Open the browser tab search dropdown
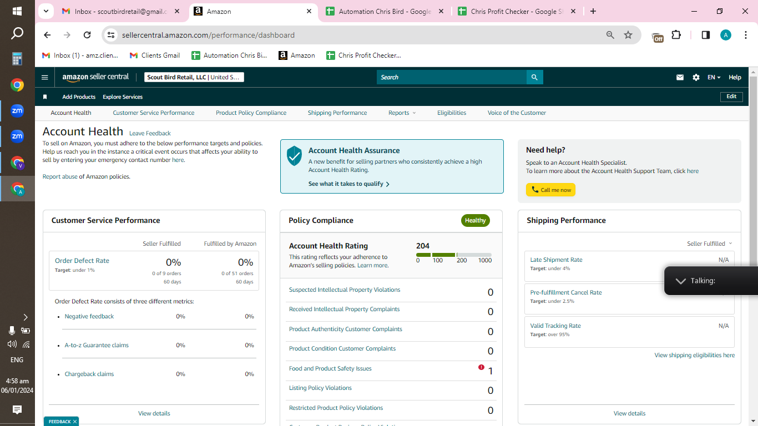The image size is (758, 426). [46, 11]
